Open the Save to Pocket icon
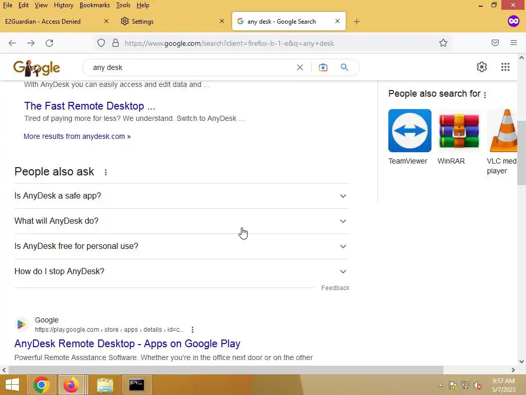 495,43
